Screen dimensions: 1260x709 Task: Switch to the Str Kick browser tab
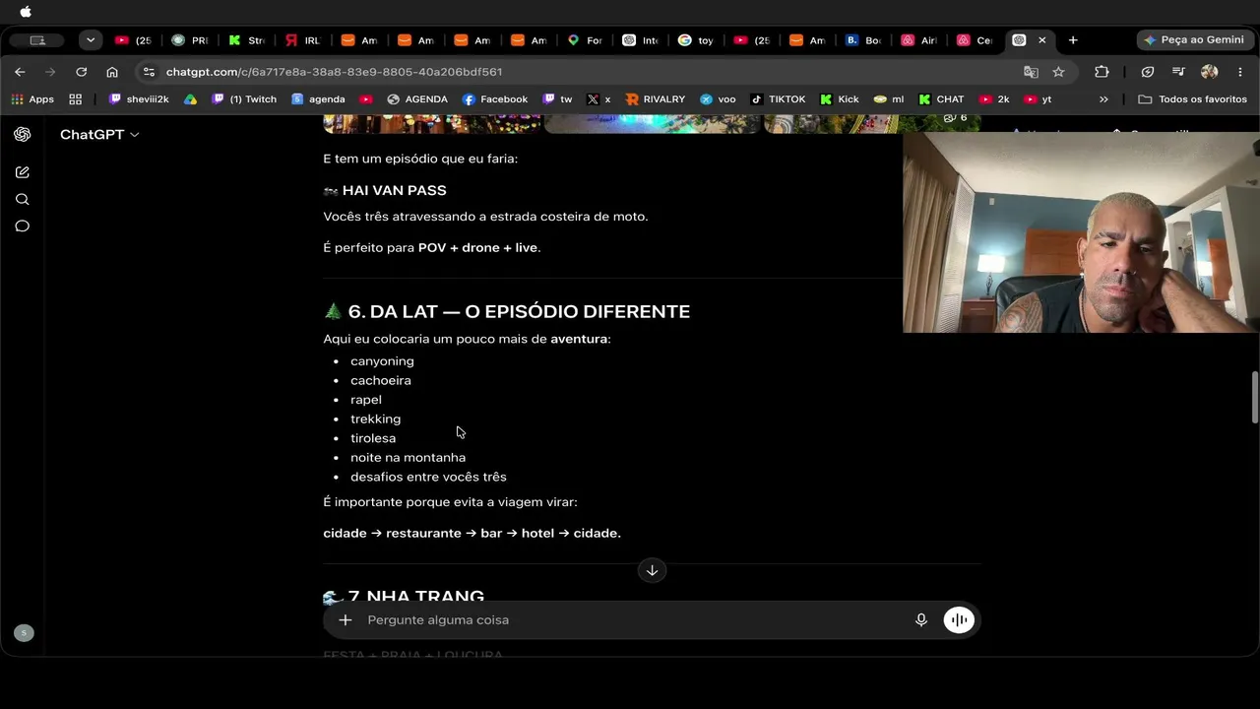(247, 40)
